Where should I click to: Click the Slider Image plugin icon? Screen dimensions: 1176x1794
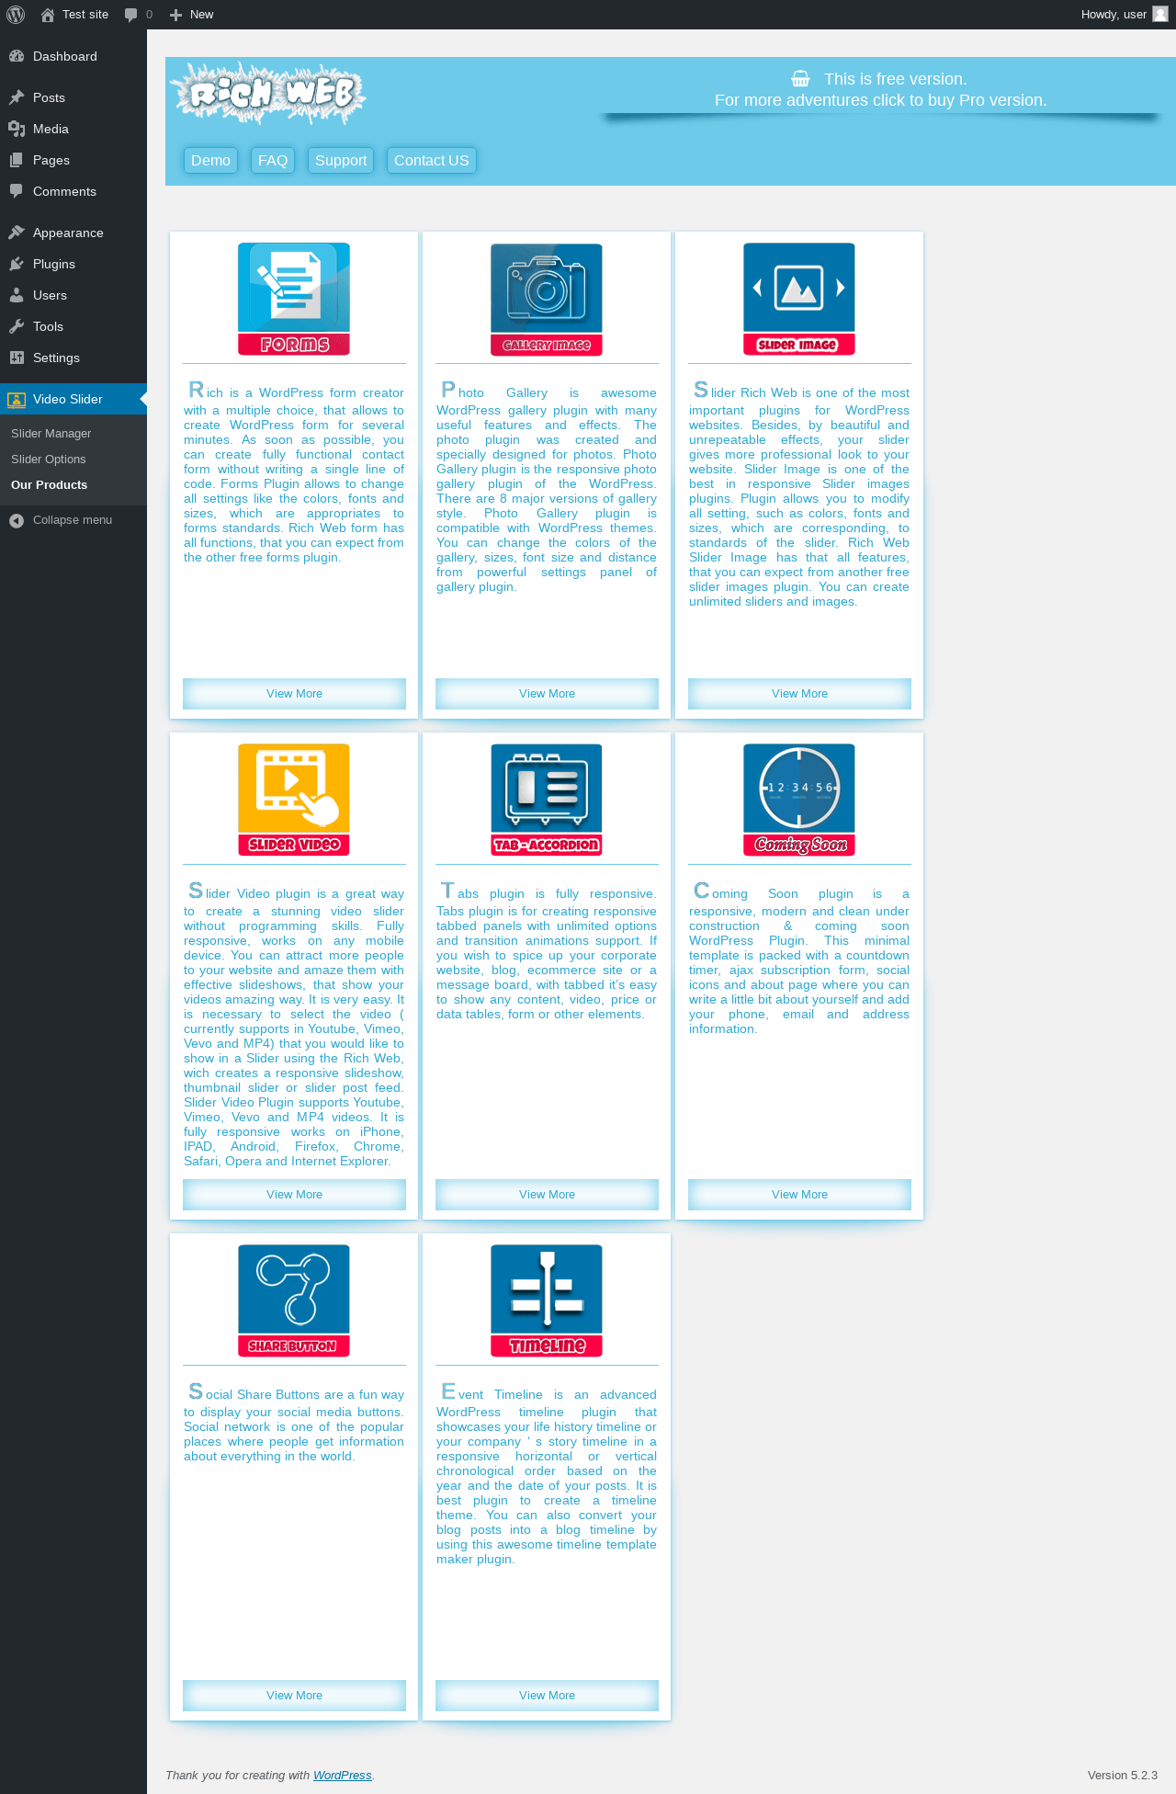[x=799, y=299]
